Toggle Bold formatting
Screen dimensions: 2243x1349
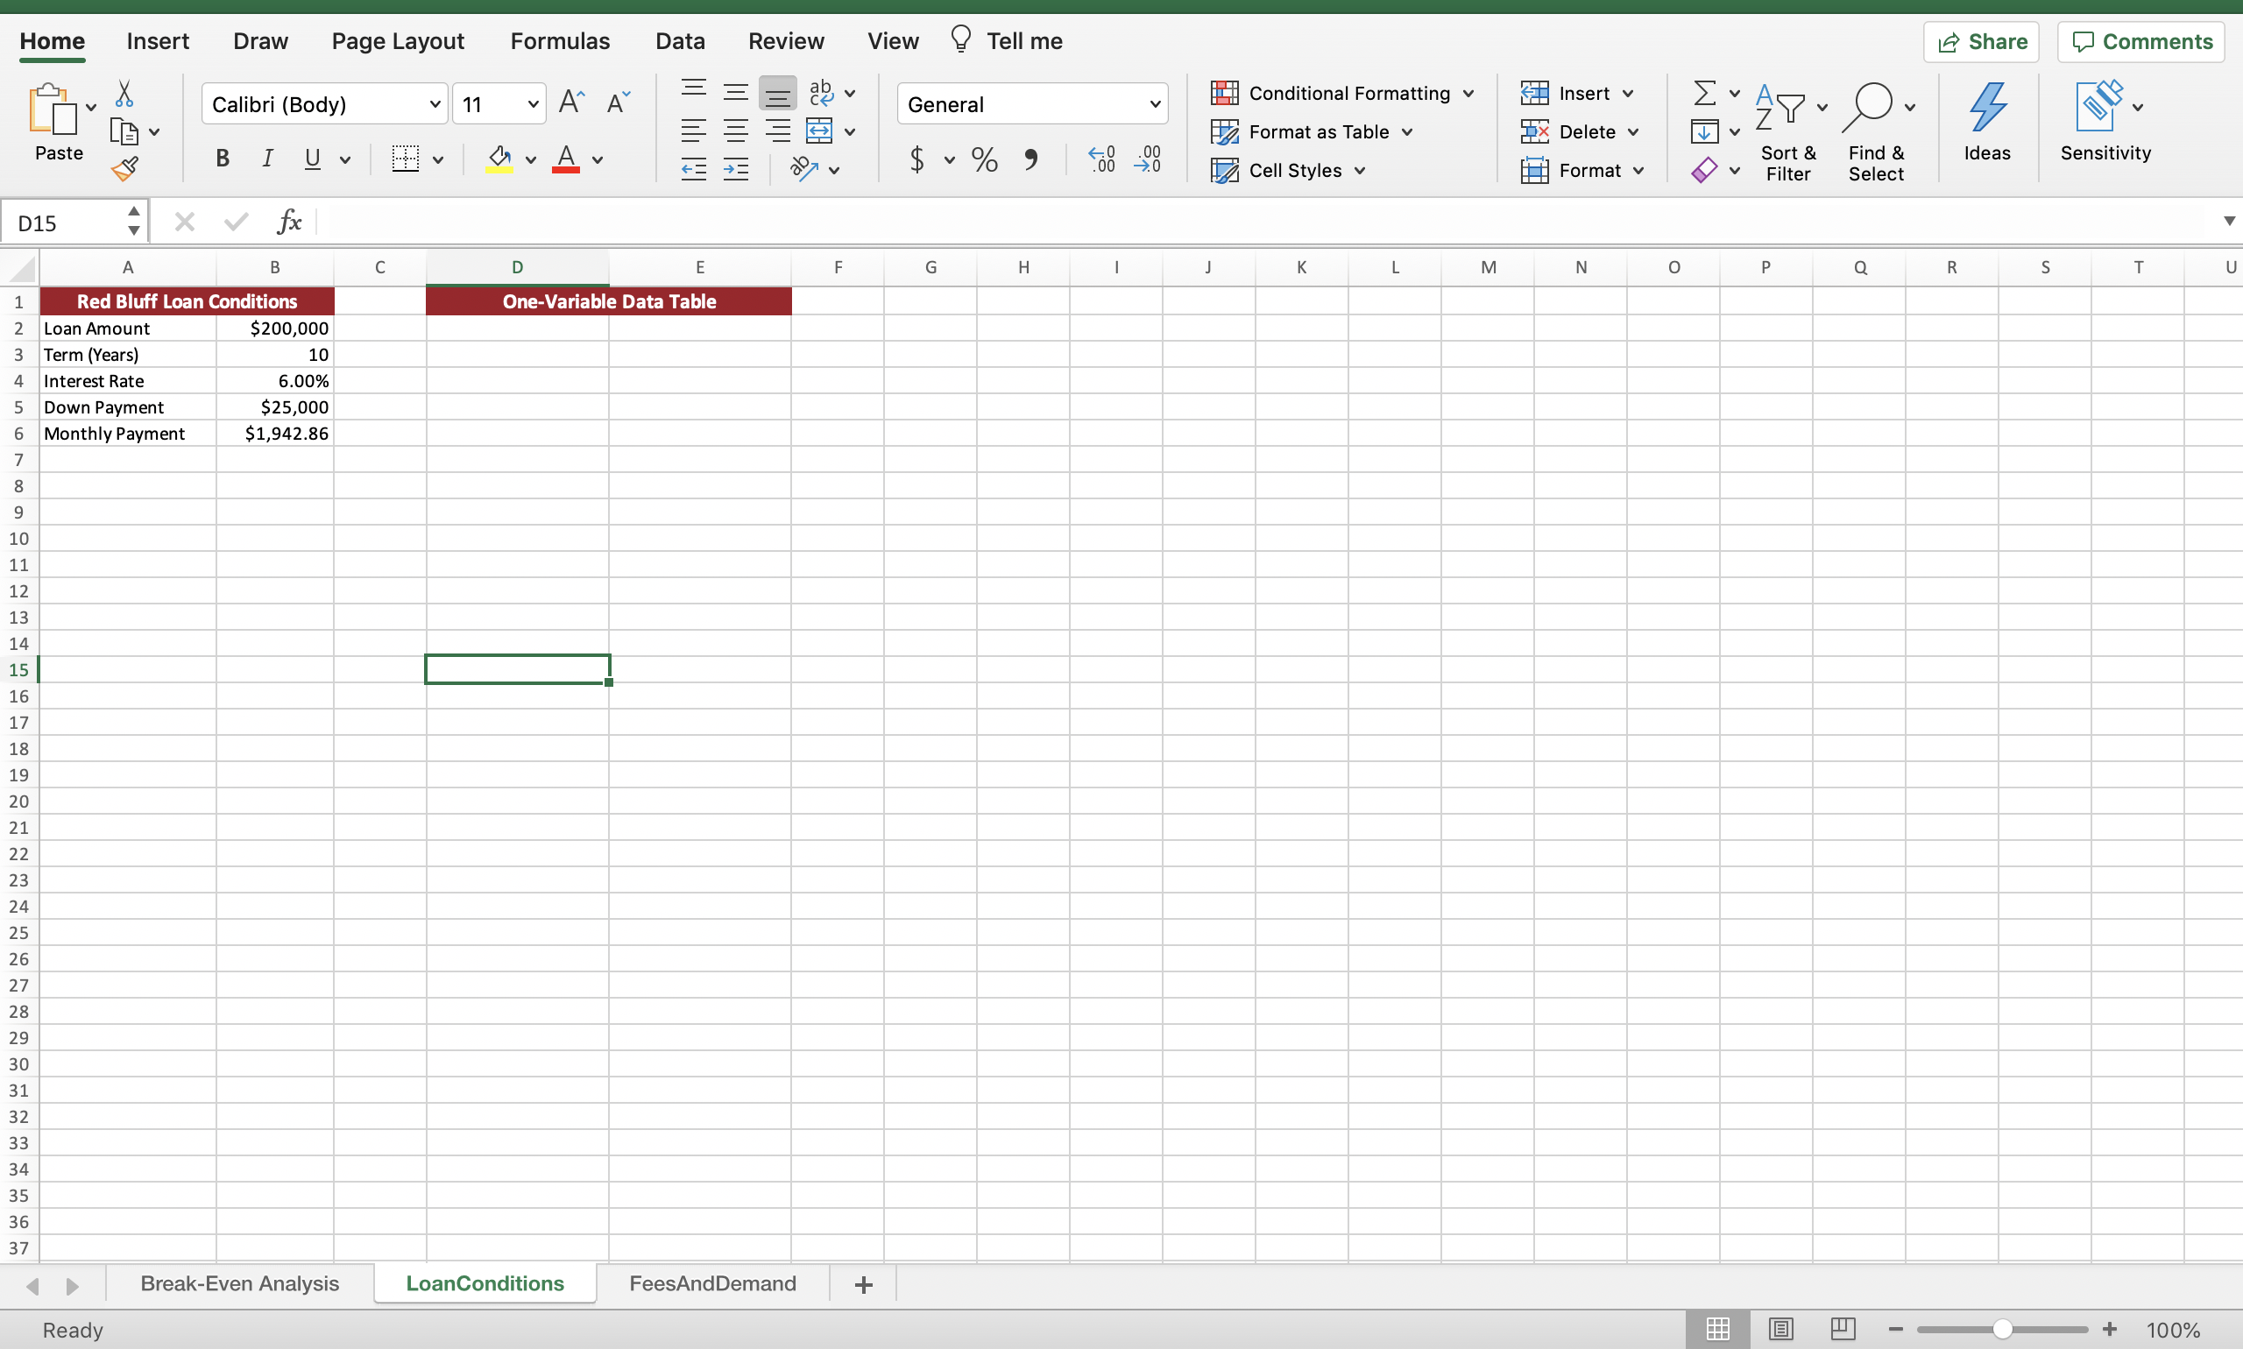[x=222, y=159]
